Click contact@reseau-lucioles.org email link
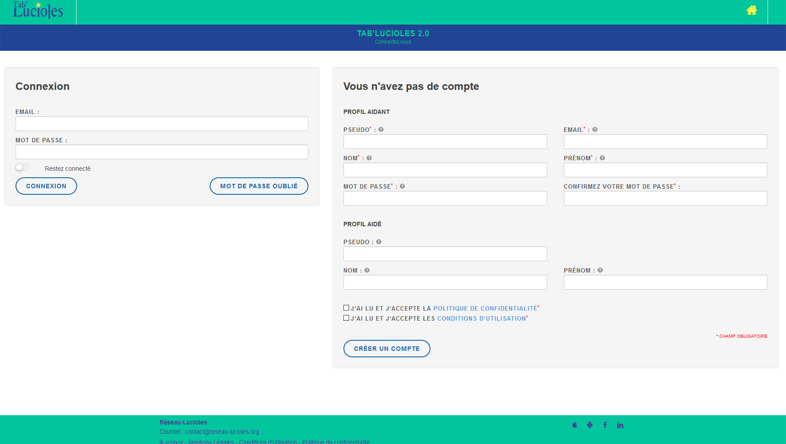This screenshot has width=786, height=444. [x=222, y=432]
